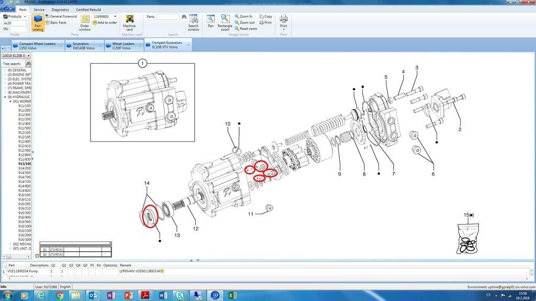536x301 pixels.
Task: Open Google Chrome from the taskbar
Action: click(60, 295)
